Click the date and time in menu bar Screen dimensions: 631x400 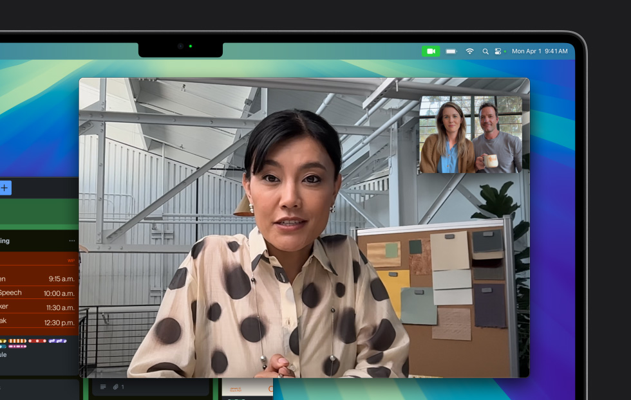(540, 51)
